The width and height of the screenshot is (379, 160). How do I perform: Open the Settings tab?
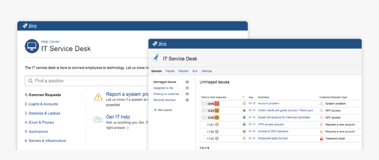click(207, 71)
